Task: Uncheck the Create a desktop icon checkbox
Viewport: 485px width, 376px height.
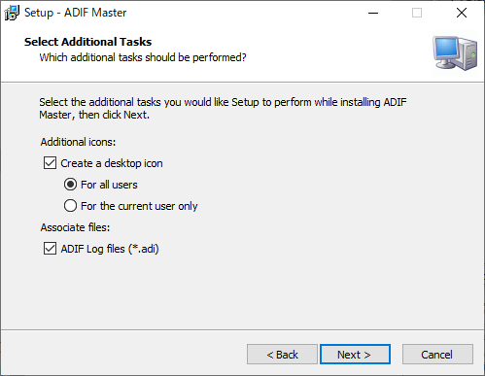Action: coord(50,163)
